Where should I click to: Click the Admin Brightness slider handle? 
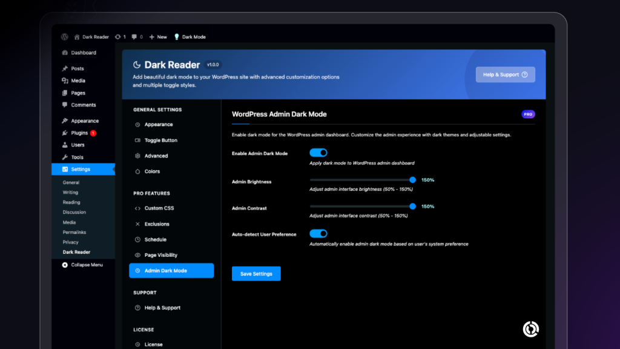point(412,180)
